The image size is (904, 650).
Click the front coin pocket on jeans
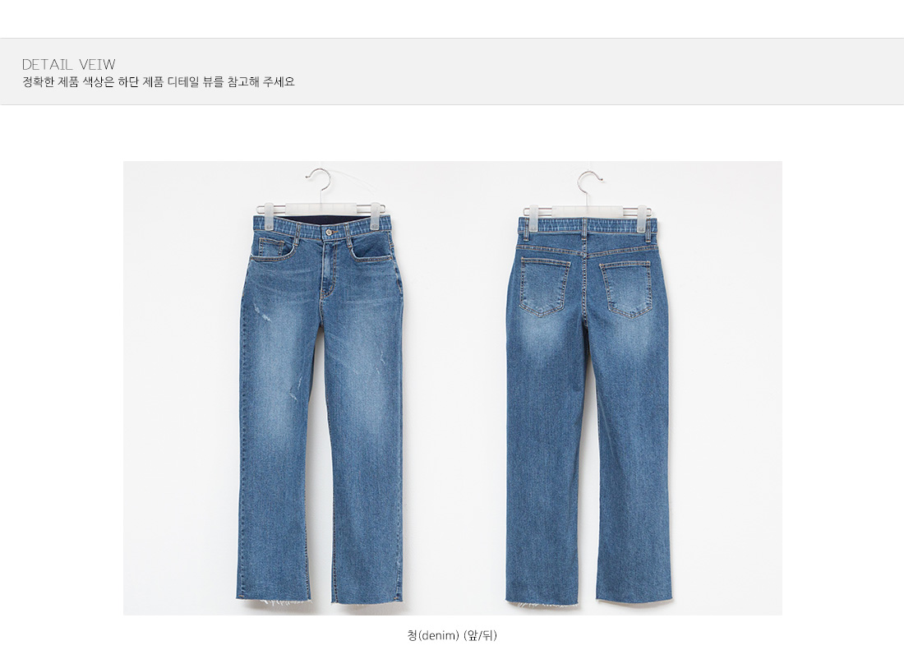click(x=270, y=248)
